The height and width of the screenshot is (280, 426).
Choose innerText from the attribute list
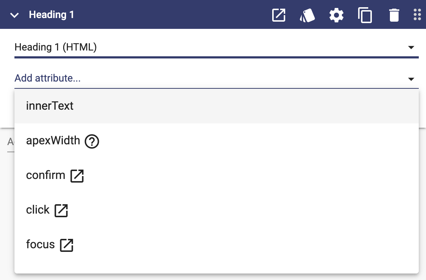click(x=217, y=106)
